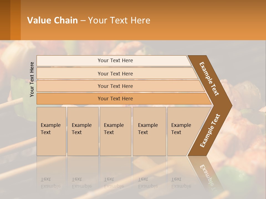Click "Your Text Here" in the slide title
The height and width of the screenshot is (199, 266).
click(x=119, y=20)
